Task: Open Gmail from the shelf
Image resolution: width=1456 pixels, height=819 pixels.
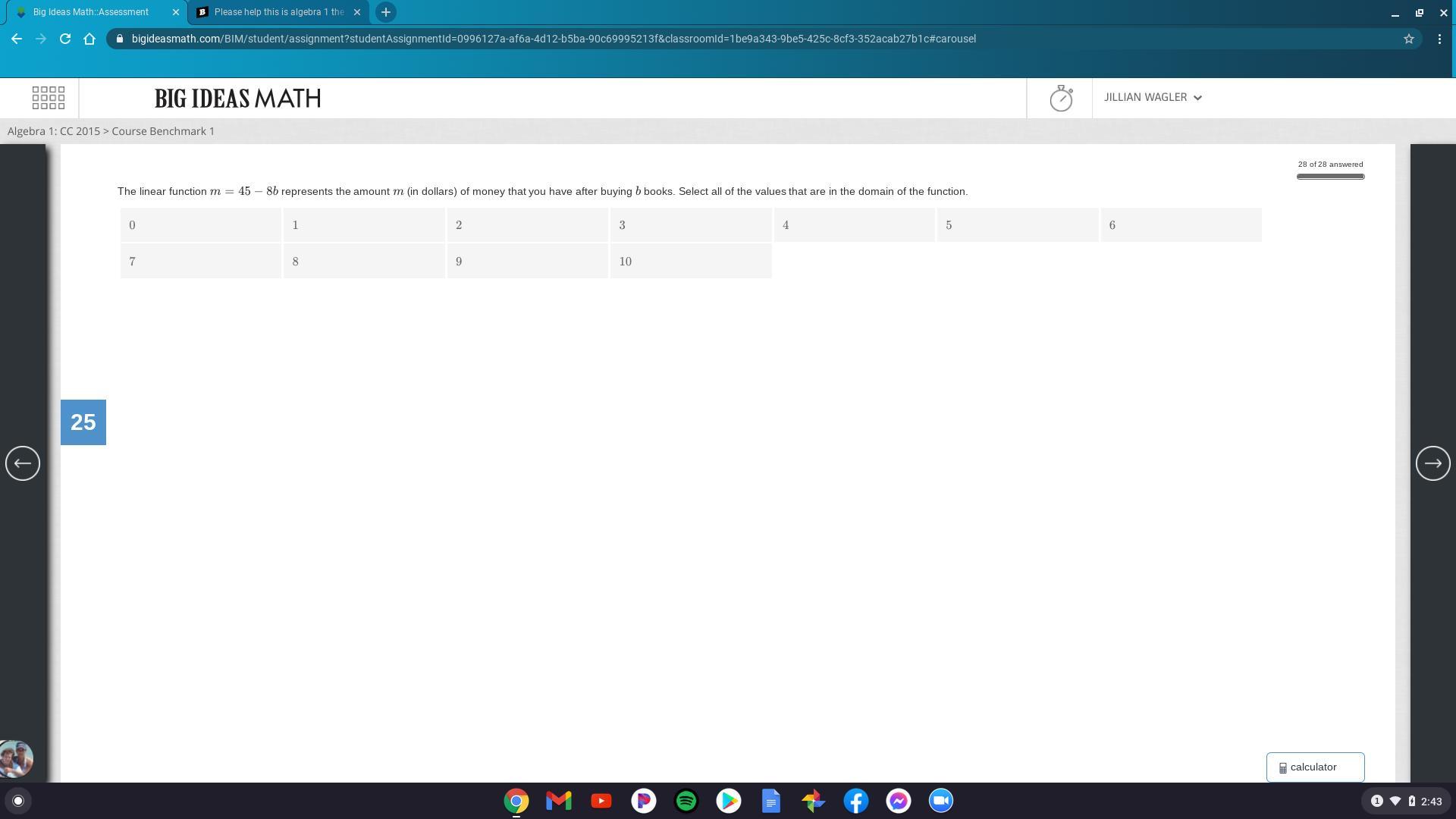Action: pos(559,801)
